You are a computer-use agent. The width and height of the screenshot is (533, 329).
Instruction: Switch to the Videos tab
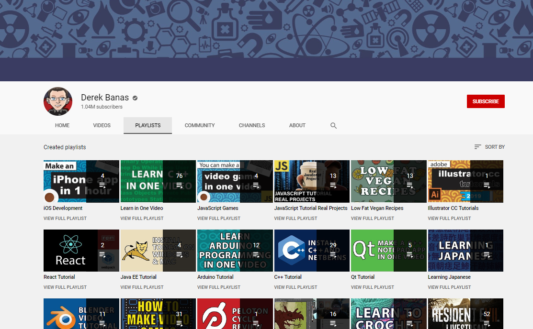(x=102, y=125)
